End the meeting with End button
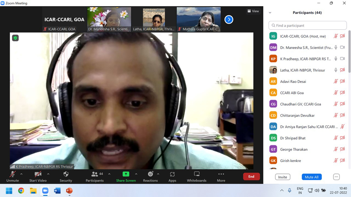Screen dimensions: 351x197 coord(251,176)
